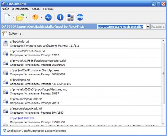Select the c:\resource\apps\Hack.mif entry
The image size is (167, 136).
click(81, 111)
